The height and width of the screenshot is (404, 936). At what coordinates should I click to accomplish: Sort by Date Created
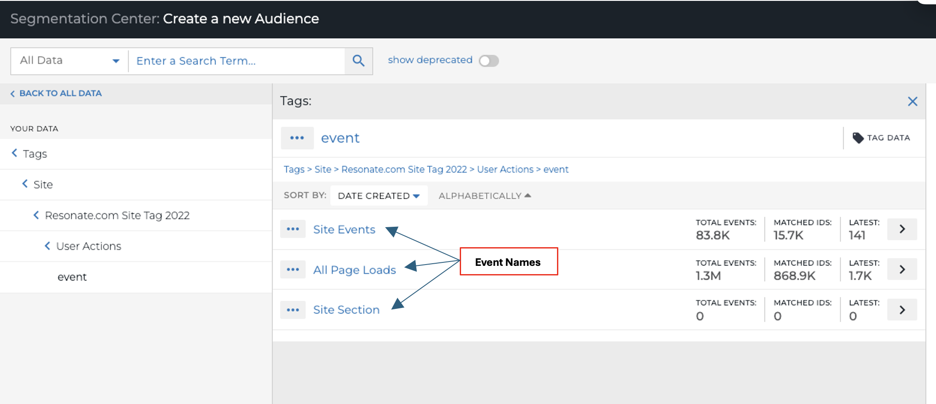[379, 195]
